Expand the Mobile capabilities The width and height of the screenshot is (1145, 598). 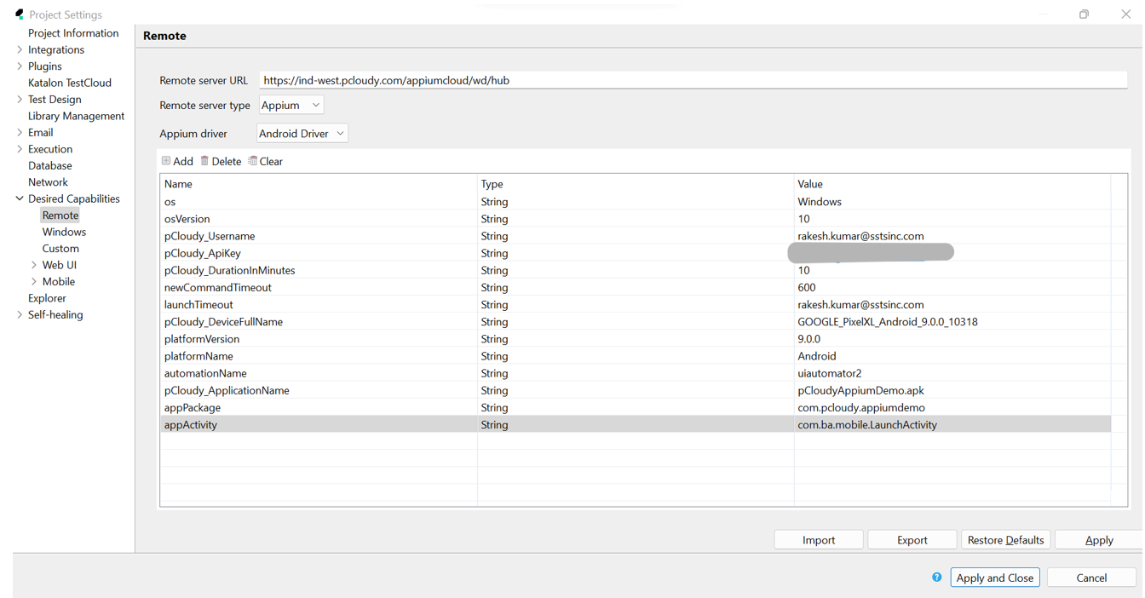point(34,281)
